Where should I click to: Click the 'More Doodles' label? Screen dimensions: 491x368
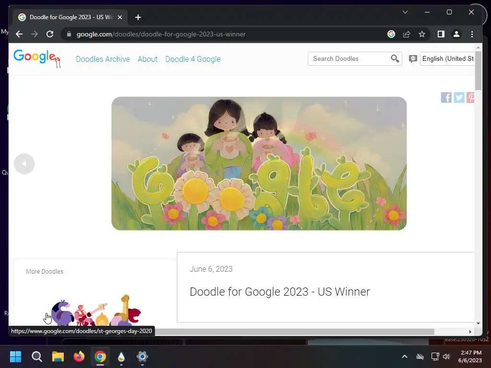point(45,272)
